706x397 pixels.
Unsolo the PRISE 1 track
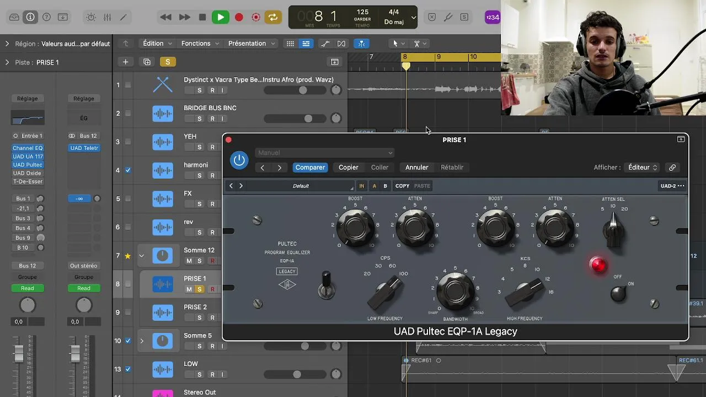(200, 289)
